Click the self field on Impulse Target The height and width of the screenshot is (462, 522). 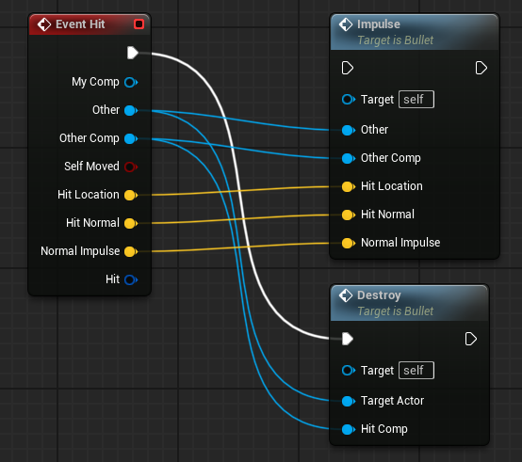[x=416, y=100]
